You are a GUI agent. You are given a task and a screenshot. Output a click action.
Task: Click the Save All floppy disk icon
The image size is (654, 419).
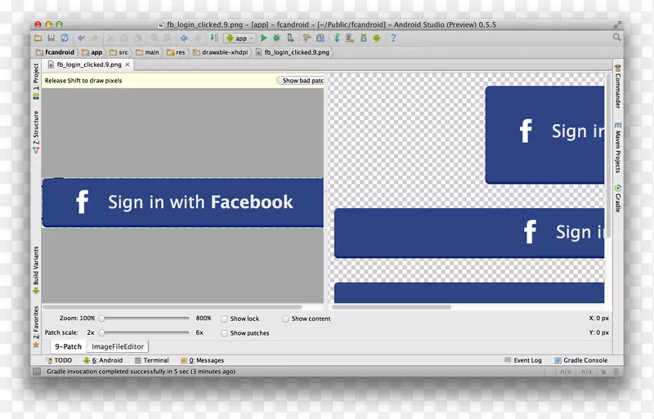(51, 38)
